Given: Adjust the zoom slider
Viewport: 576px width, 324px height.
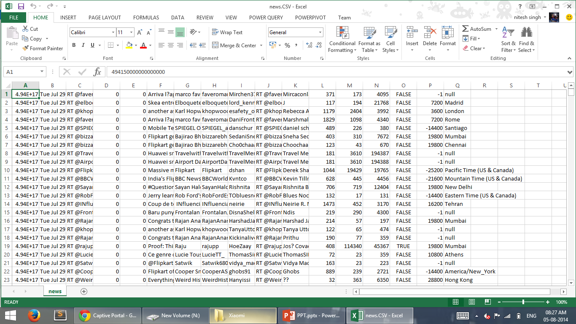Looking at the screenshot, I should coord(523,302).
